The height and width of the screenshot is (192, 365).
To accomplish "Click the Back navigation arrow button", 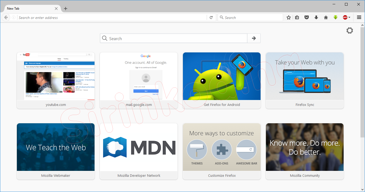I will [6, 18].
